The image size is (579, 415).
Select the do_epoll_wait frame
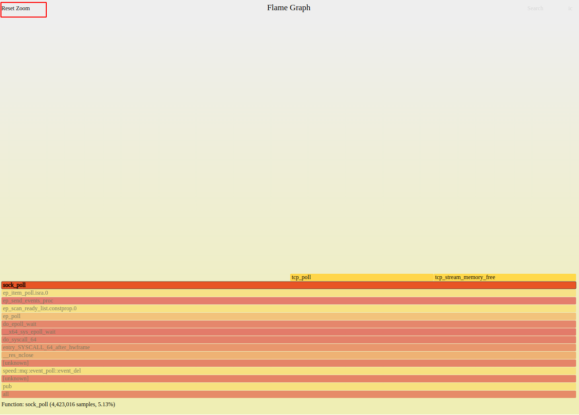coord(288,324)
